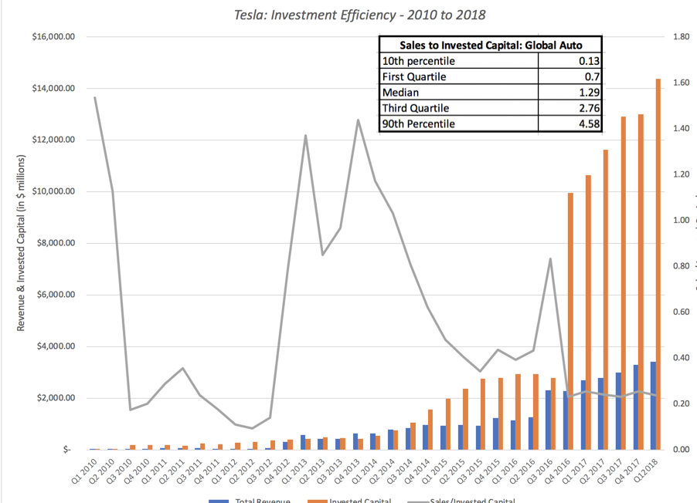This screenshot has width=697, height=503.
Task: Click the Total Revenue legend entry
Action: (263, 501)
